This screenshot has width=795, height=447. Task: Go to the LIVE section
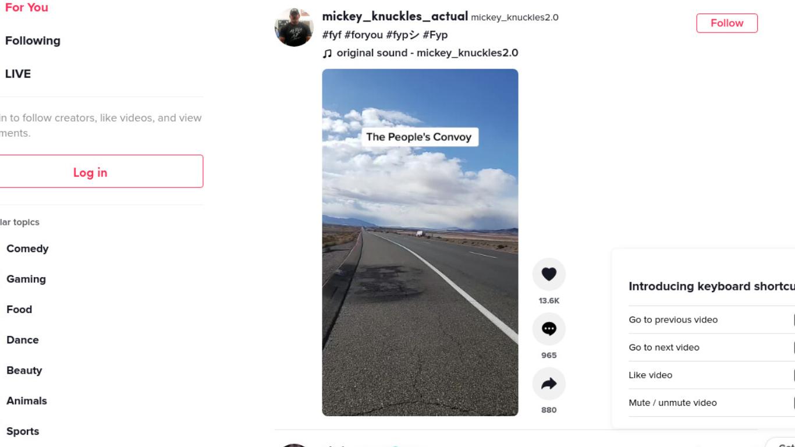18,74
